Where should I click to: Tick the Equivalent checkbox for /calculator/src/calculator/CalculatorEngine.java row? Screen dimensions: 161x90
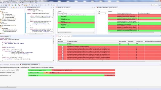pos(63,46)
